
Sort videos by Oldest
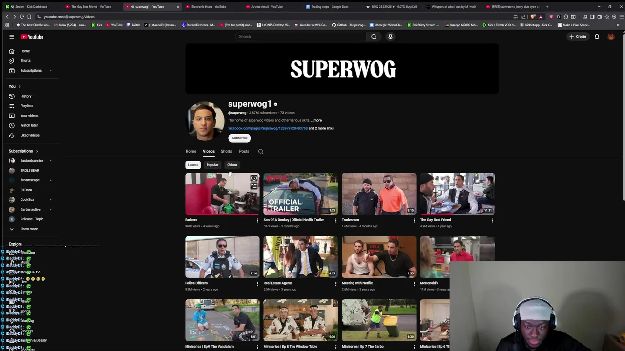(232, 165)
